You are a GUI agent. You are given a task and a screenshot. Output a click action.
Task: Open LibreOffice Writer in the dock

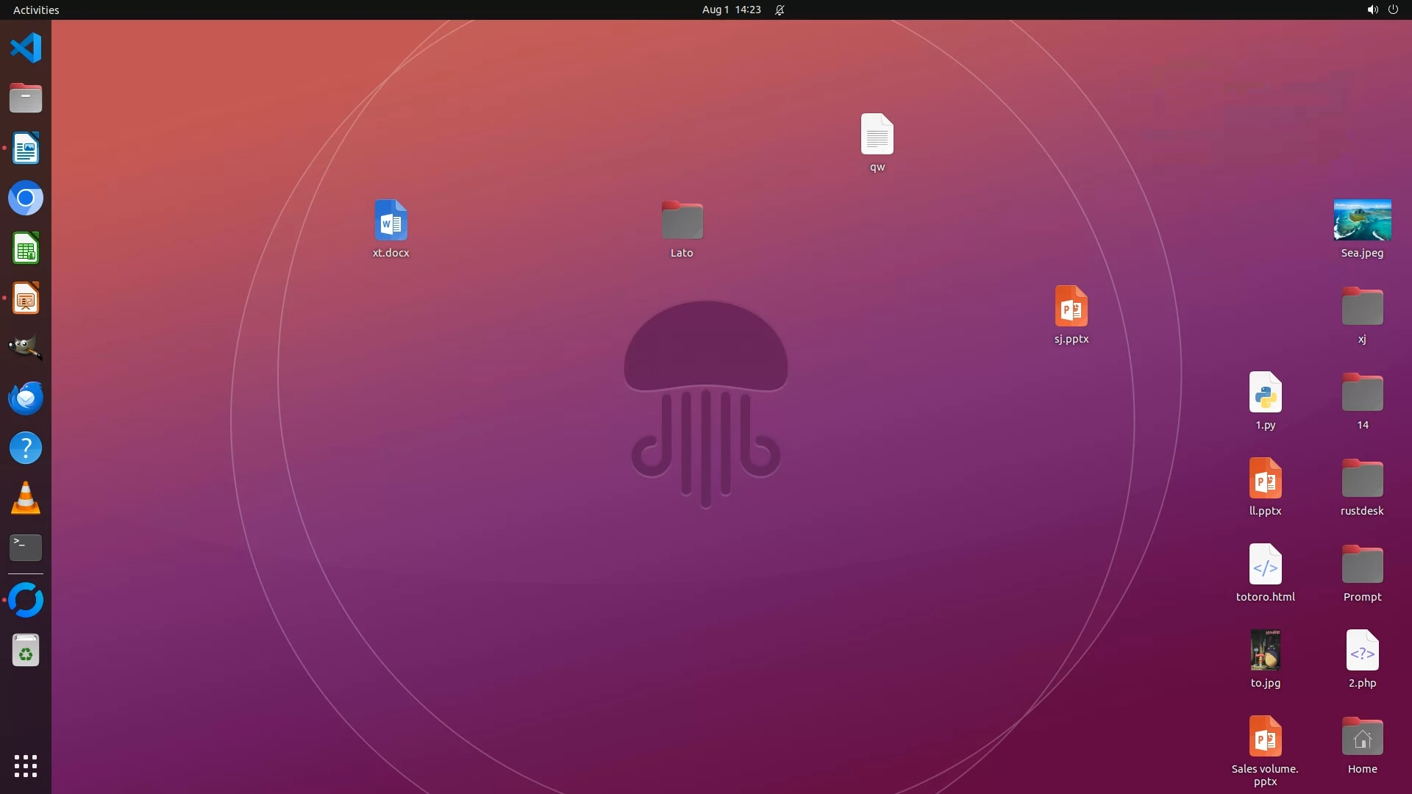tap(26, 149)
